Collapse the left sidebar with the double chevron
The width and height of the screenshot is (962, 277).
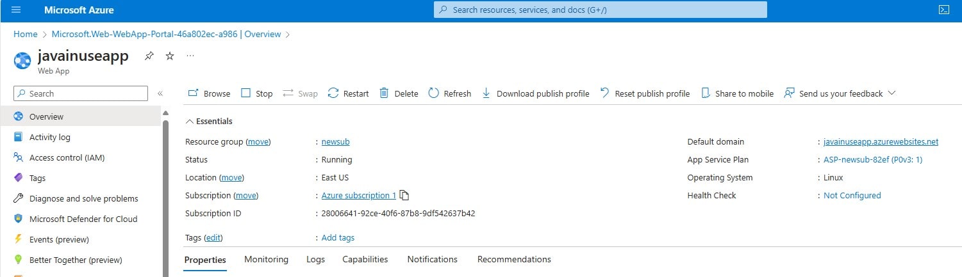160,93
